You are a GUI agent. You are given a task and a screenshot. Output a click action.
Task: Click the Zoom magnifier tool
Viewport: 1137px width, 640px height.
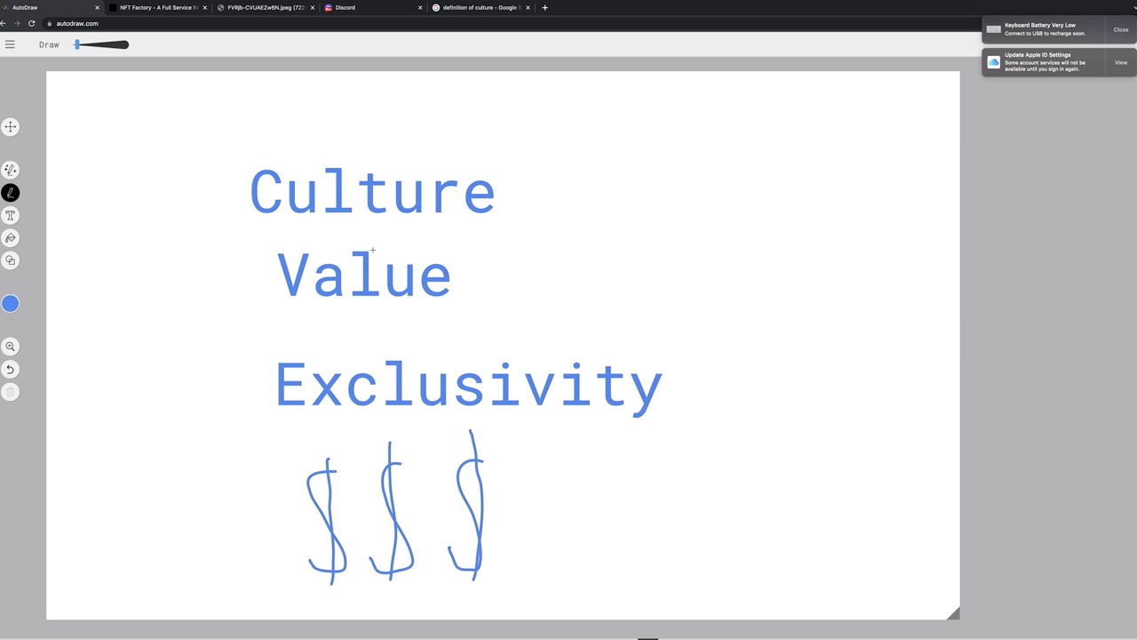(11, 347)
